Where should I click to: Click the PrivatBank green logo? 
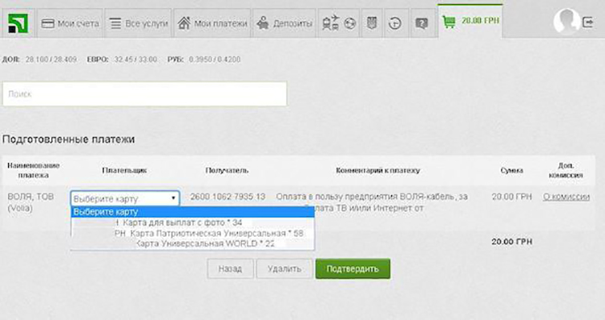17,22
